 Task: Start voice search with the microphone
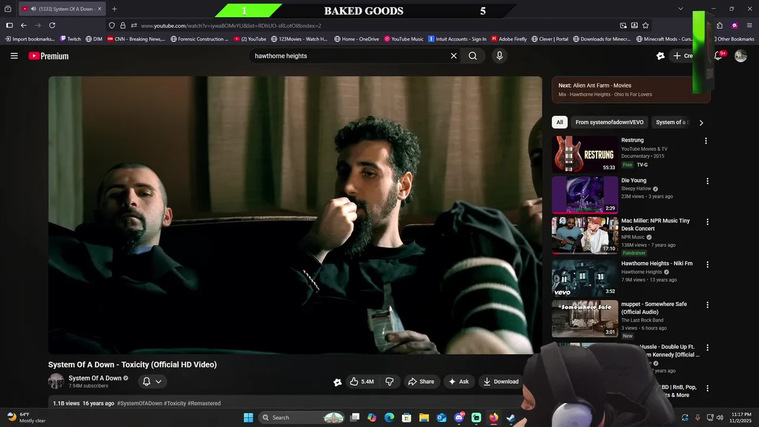click(x=499, y=56)
